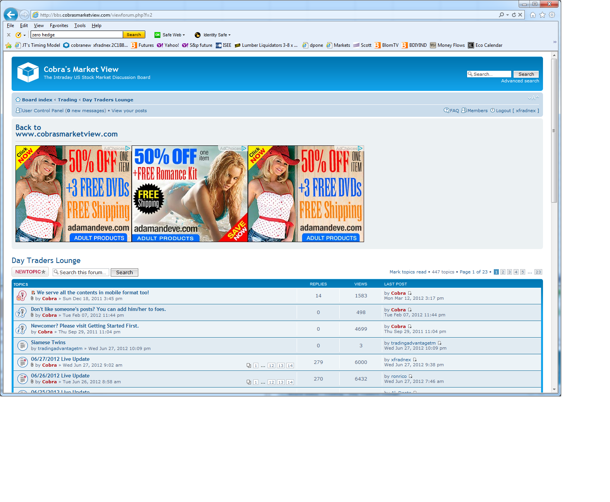Open the Futures bookmark icon

tap(134, 45)
